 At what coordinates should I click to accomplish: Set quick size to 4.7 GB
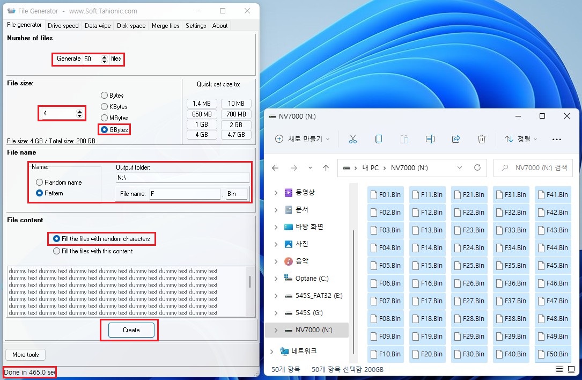point(236,135)
